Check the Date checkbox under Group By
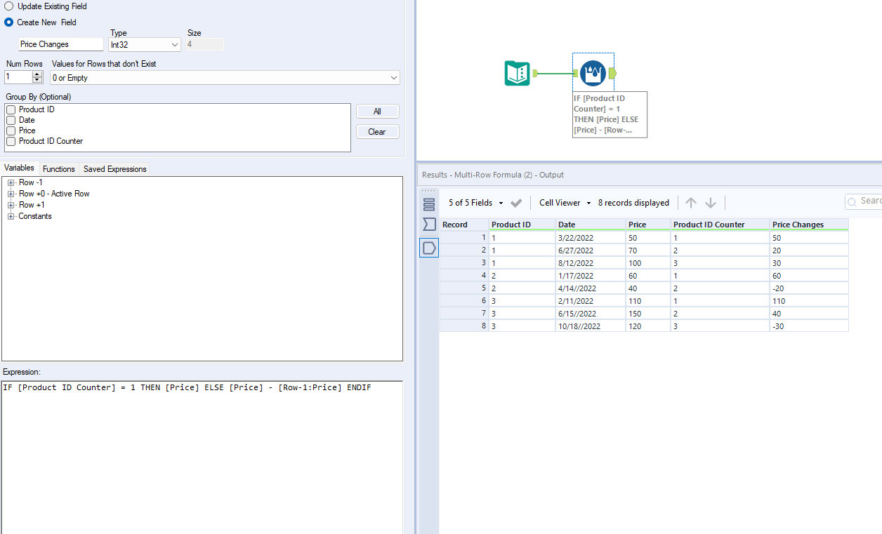This screenshot has height=534, width=882. pos(11,120)
